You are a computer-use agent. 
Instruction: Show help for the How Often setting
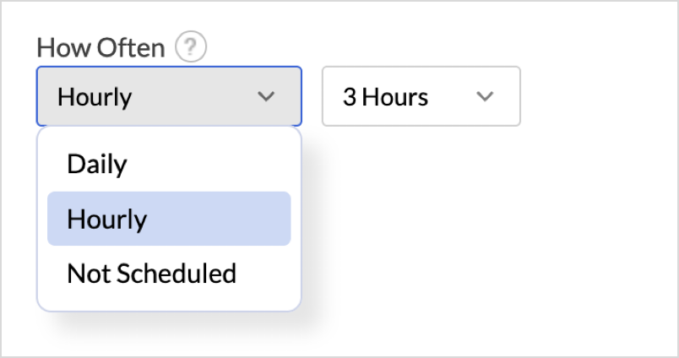click(x=190, y=48)
